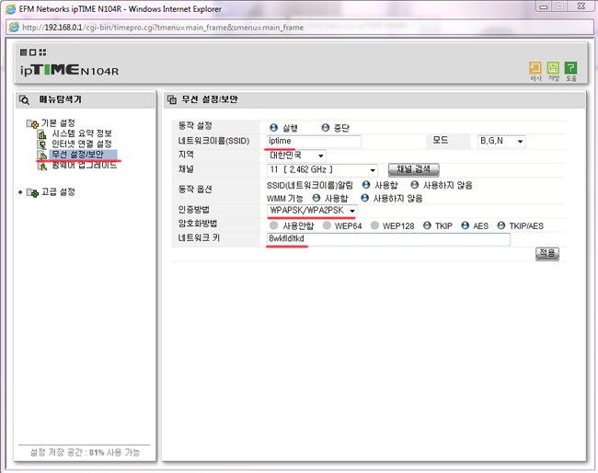Click the 인터넷 연결 설정 icon
The image size is (598, 473).
(x=42, y=144)
